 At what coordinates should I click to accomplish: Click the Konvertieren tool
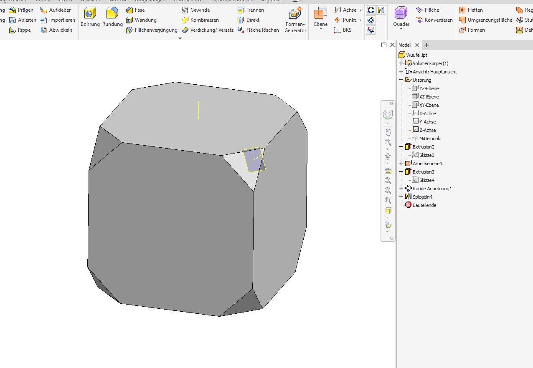pyautogui.click(x=434, y=20)
